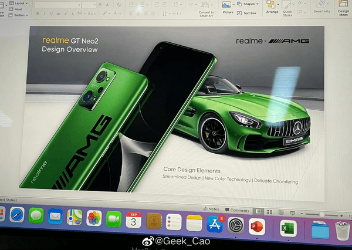The image size is (352, 250).
Task: Open the Arrange tool
Action: coord(272,7)
